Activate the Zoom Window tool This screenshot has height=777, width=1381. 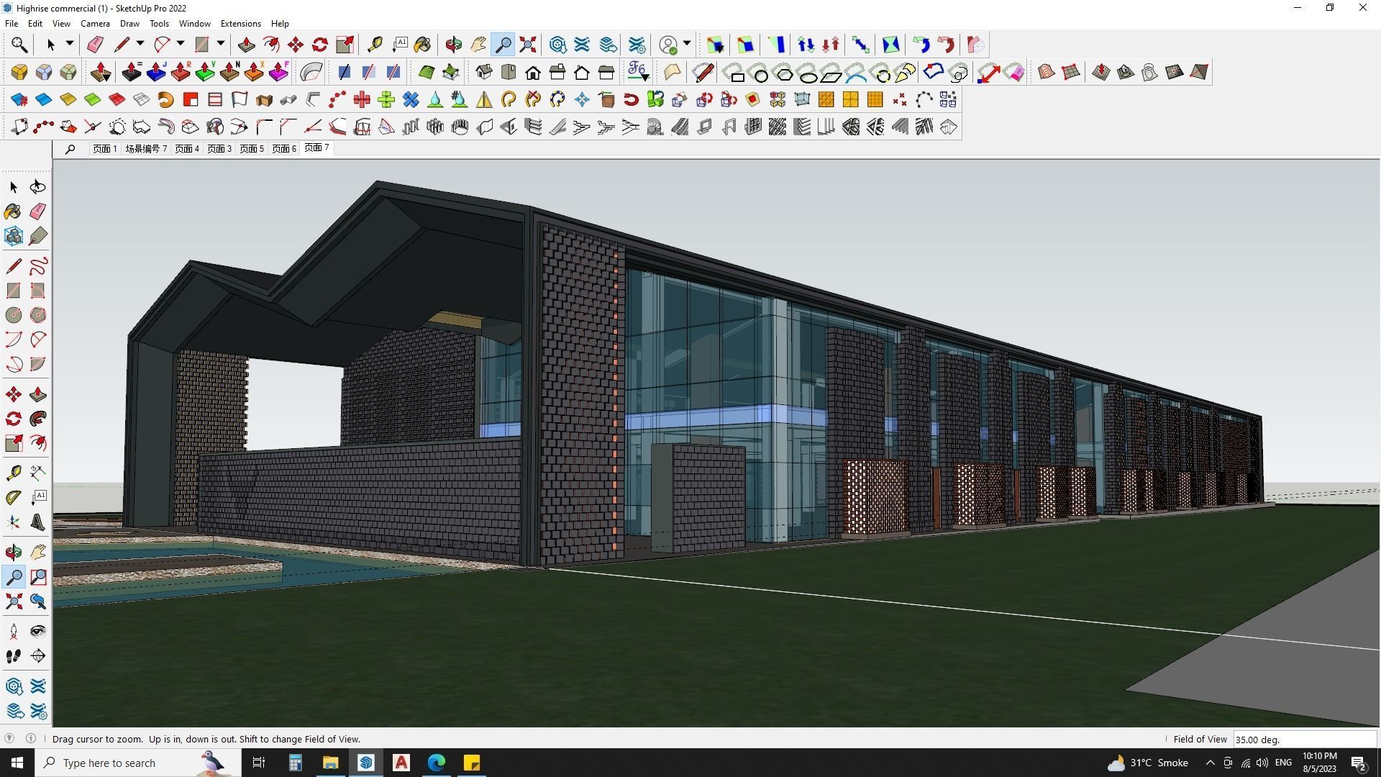tap(38, 577)
